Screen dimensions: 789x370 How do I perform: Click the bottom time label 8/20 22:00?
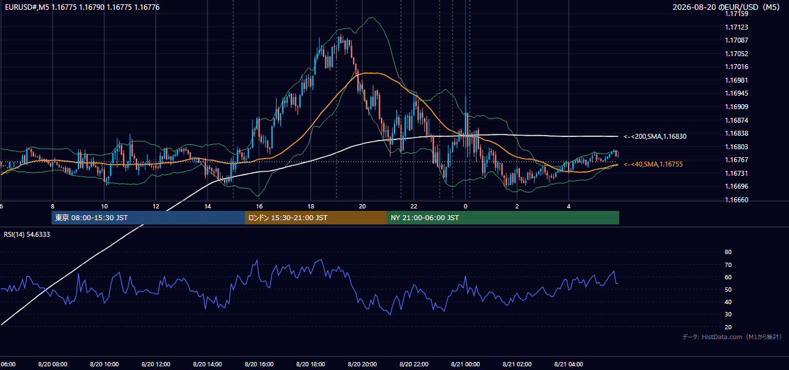pyautogui.click(x=414, y=364)
